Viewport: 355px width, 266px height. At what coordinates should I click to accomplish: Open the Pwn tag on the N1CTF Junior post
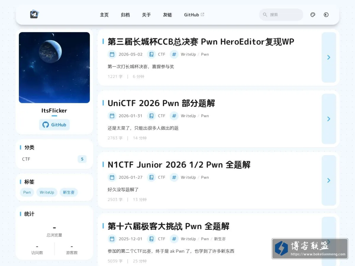205,177
